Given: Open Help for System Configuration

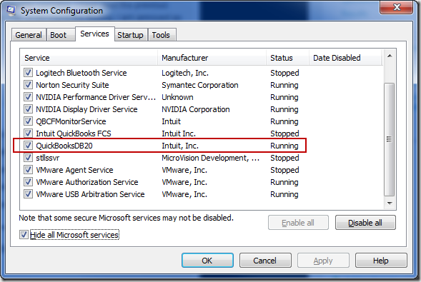Looking at the screenshot, I should tap(381, 261).
